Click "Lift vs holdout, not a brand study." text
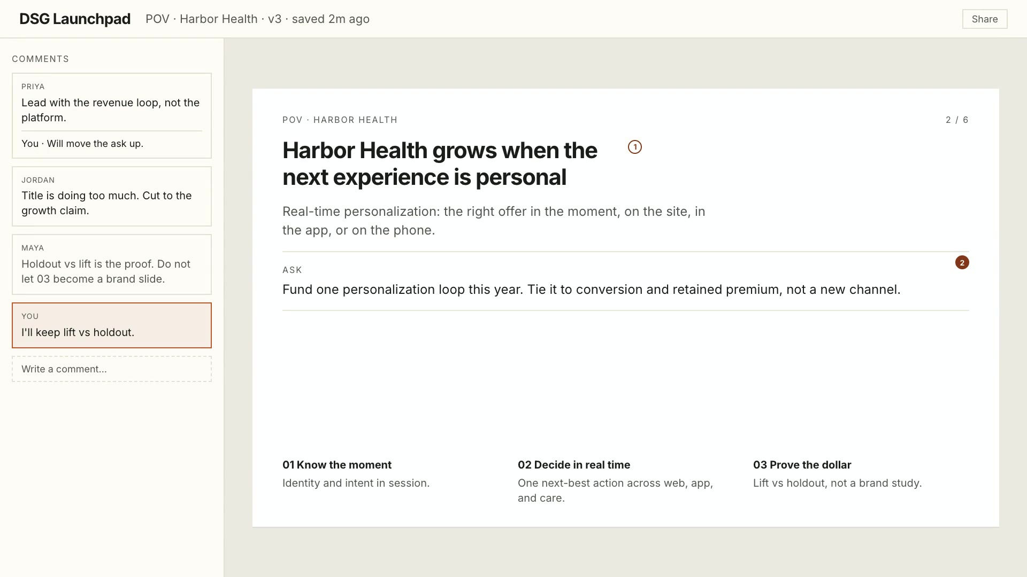Screen dimensions: 1027x577 pyautogui.click(x=837, y=483)
